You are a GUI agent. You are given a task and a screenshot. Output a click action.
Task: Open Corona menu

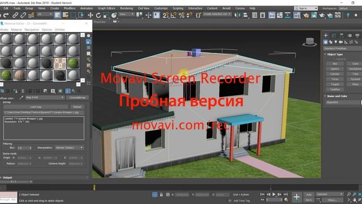coord(240,8)
